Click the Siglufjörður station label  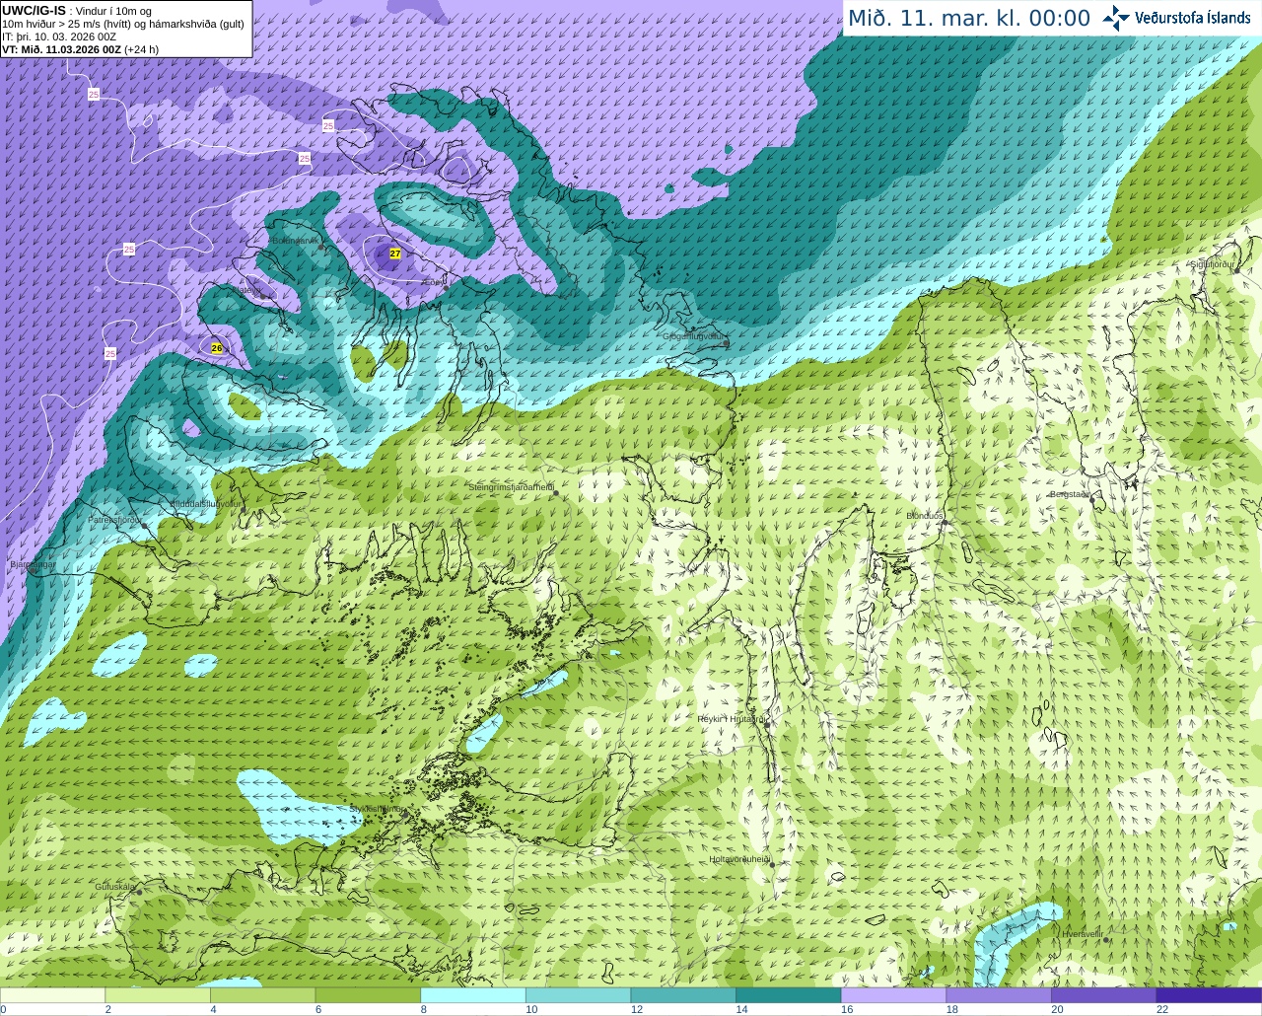tap(1213, 264)
